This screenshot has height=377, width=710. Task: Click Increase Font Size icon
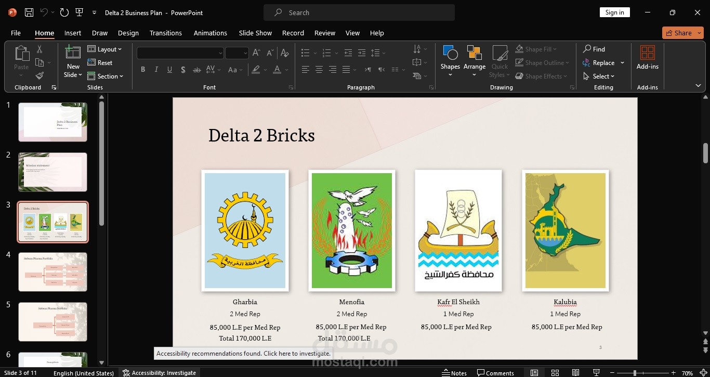click(256, 53)
